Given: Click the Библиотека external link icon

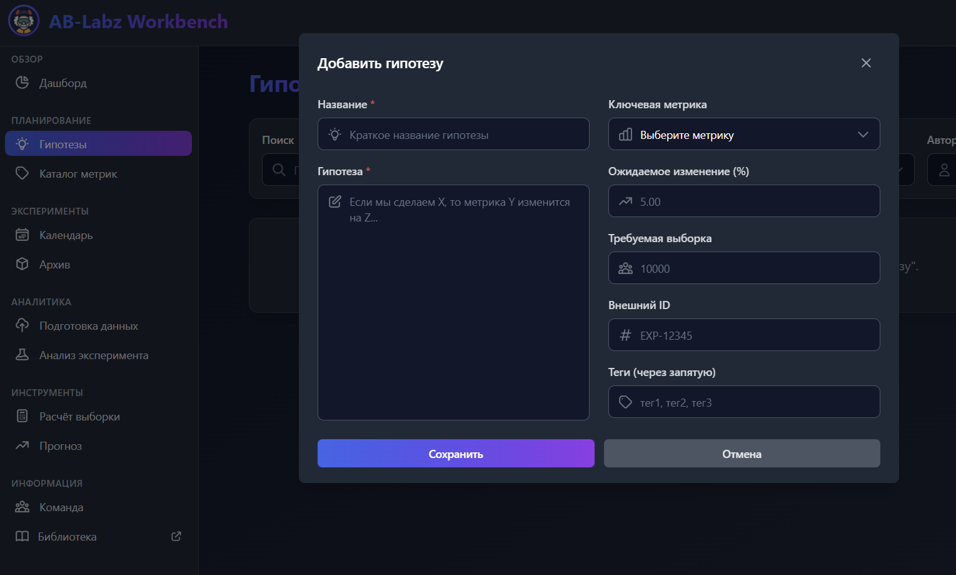Looking at the screenshot, I should pyautogui.click(x=176, y=536).
